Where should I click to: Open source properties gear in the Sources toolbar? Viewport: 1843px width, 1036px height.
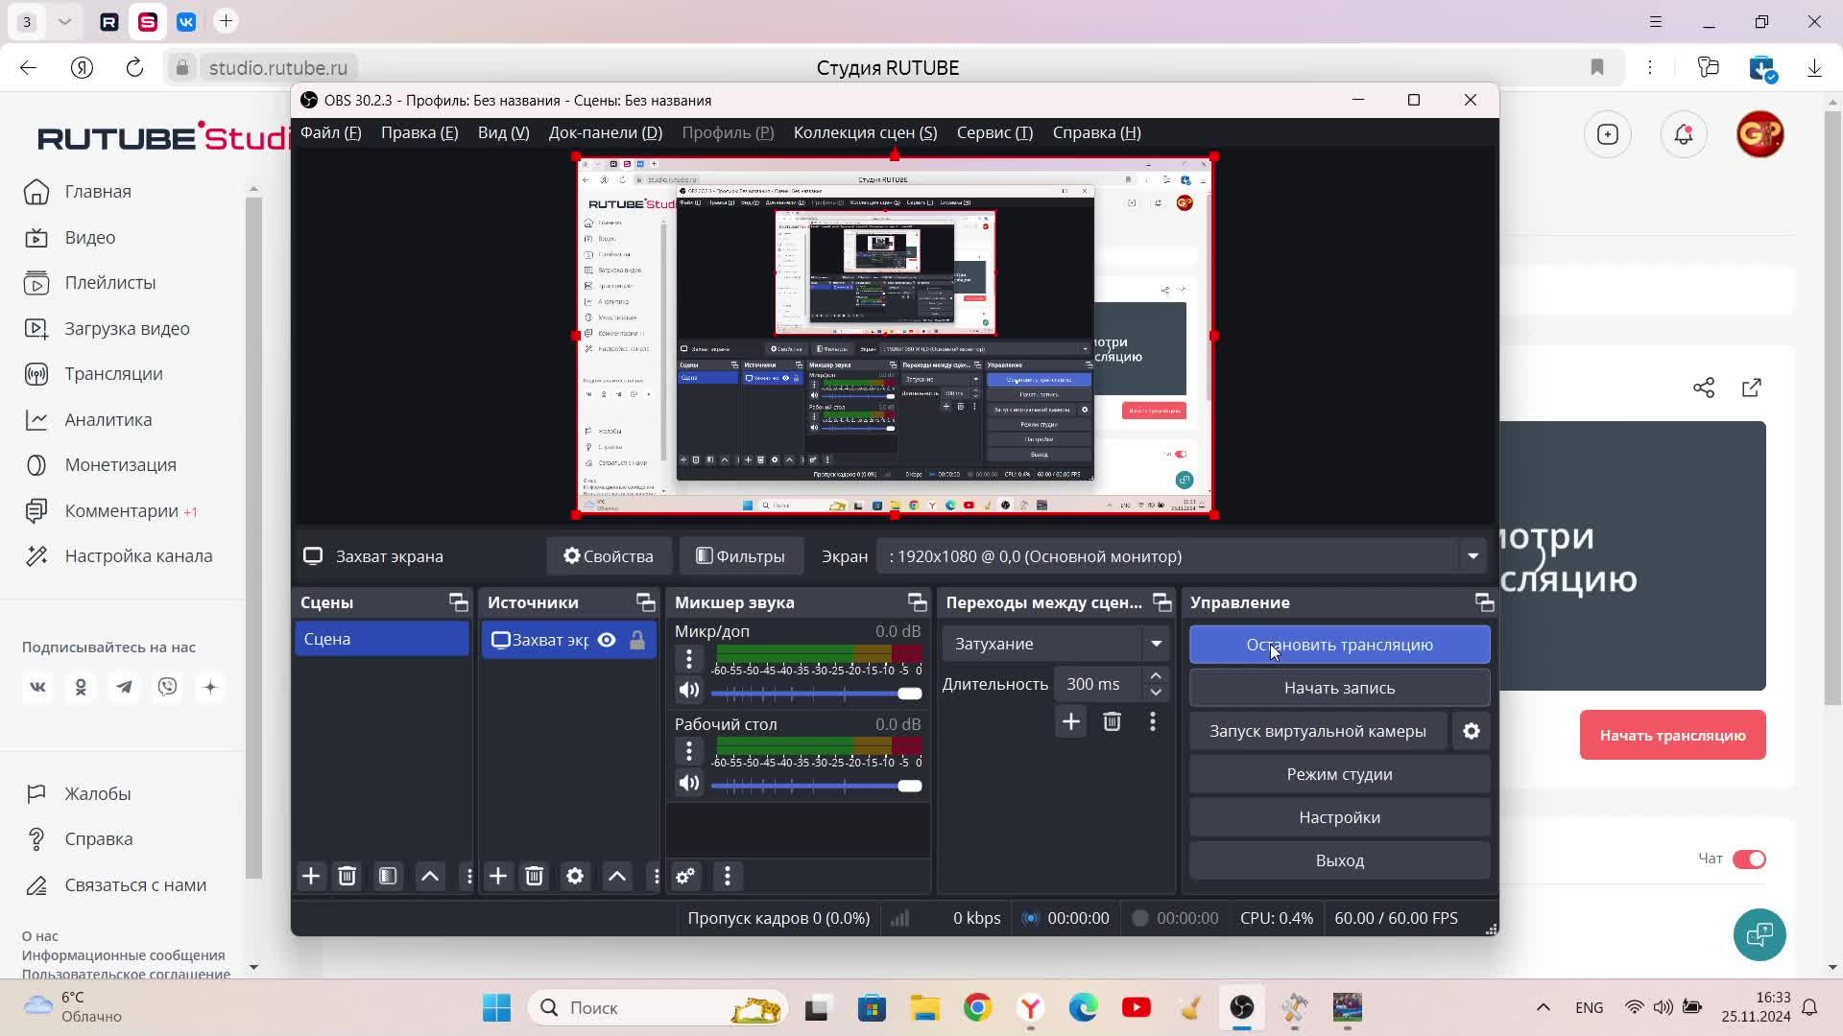point(575,876)
